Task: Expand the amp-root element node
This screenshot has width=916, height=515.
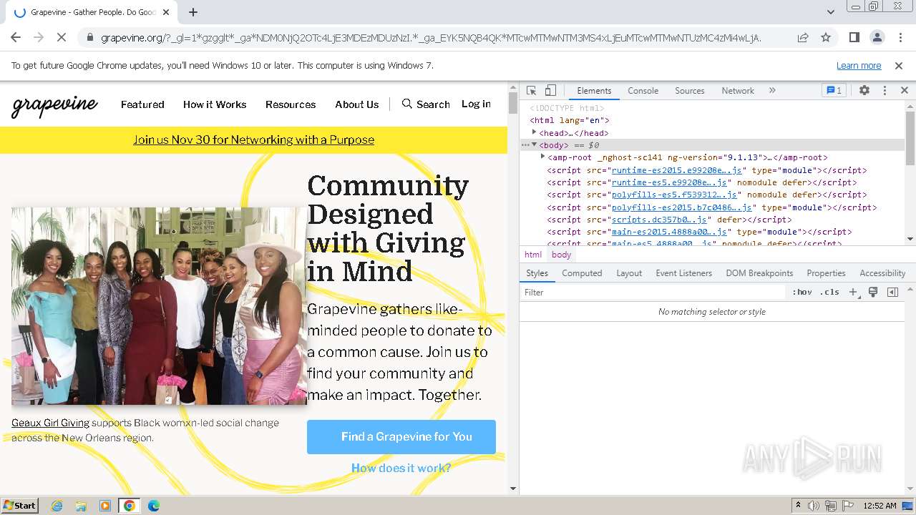Action: [x=542, y=157]
